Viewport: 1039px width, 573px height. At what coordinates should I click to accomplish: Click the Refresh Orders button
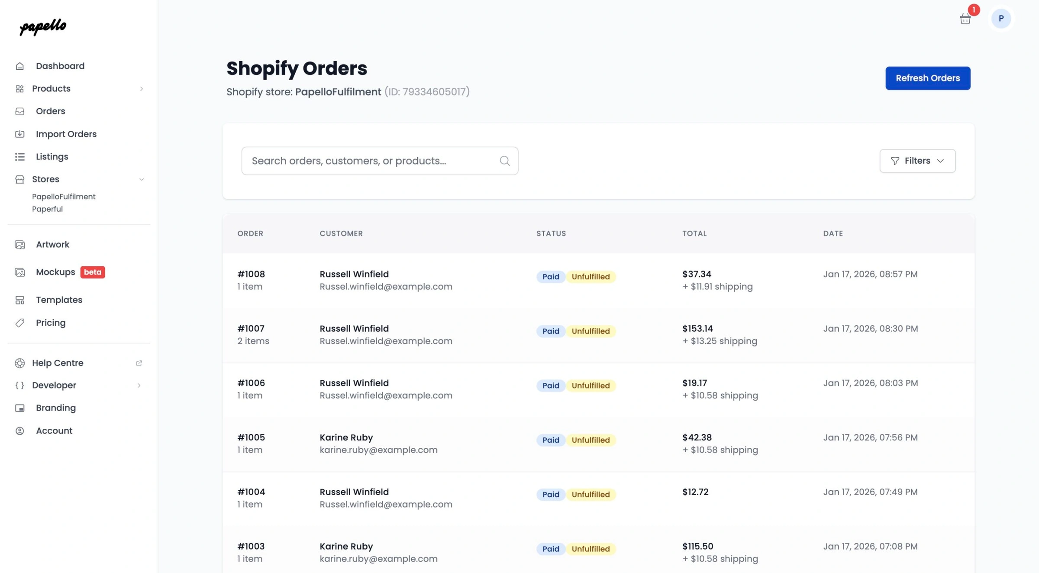tap(928, 78)
